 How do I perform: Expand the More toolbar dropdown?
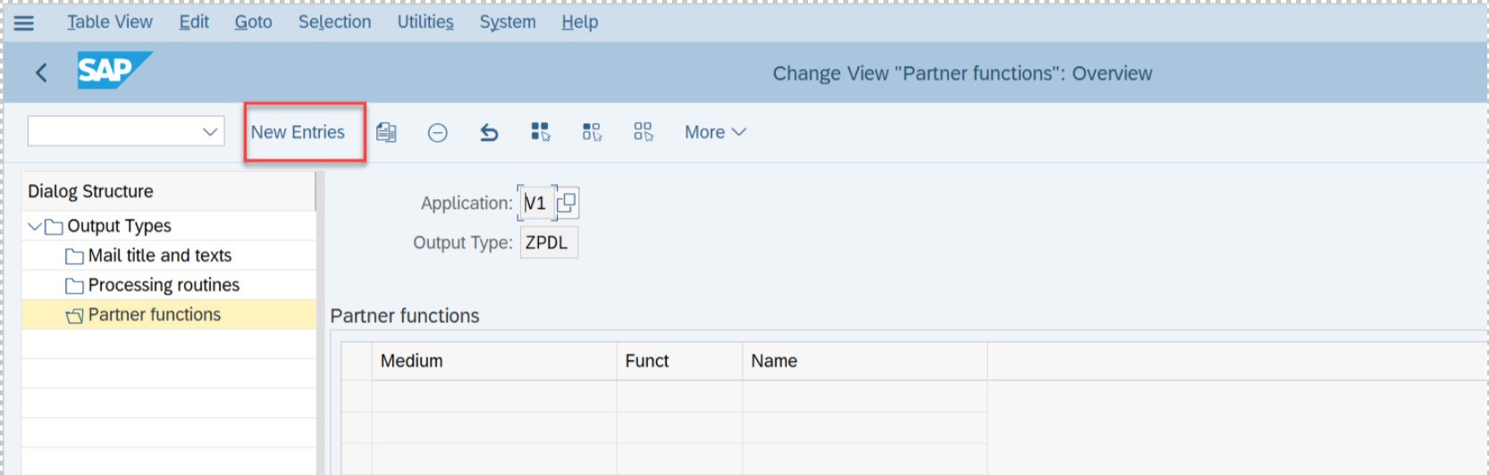715,132
